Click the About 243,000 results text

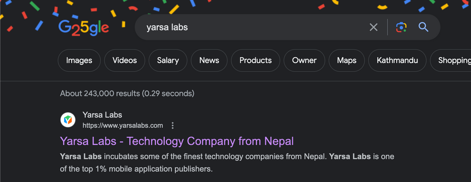(x=127, y=94)
